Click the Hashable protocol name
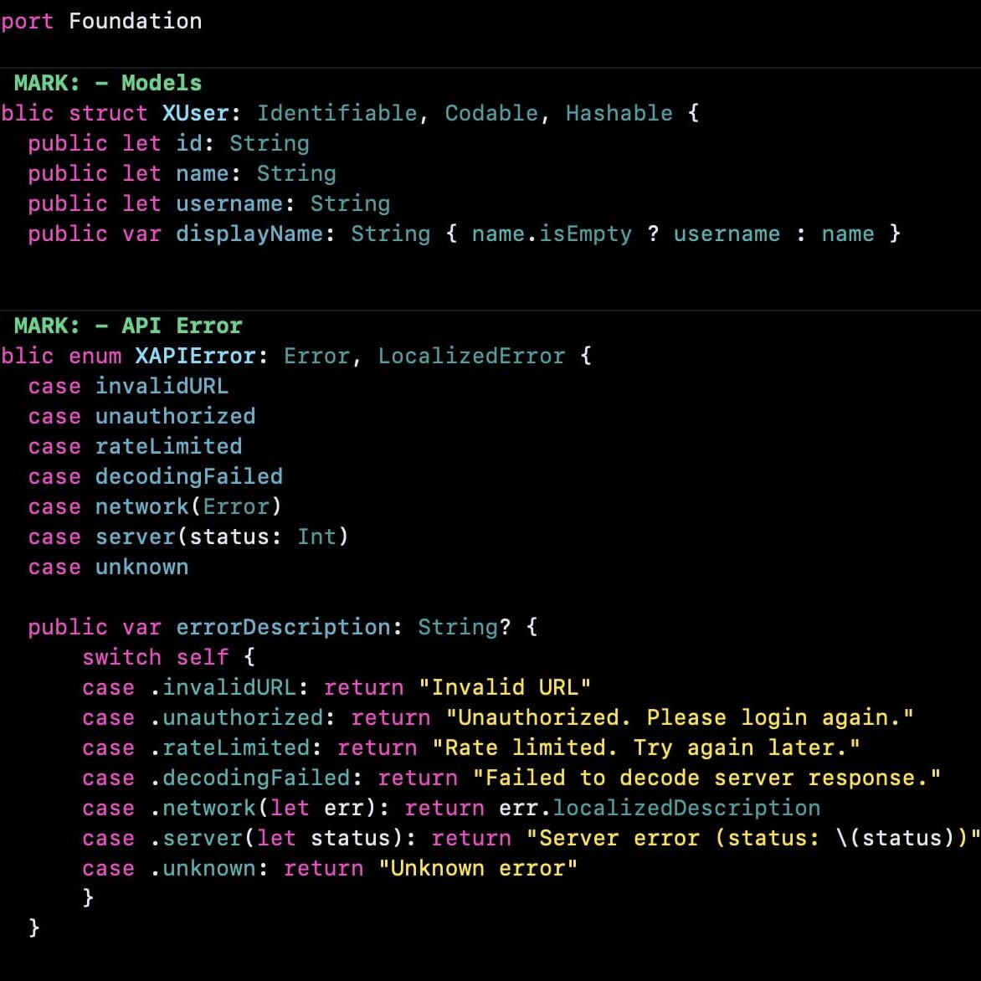981x981 pixels. (x=619, y=113)
